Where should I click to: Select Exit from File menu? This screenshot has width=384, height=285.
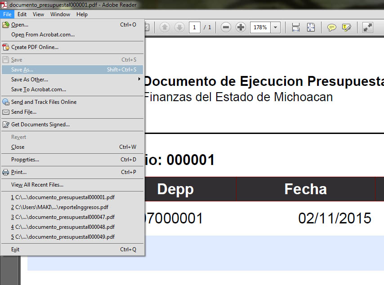[x=72, y=249]
